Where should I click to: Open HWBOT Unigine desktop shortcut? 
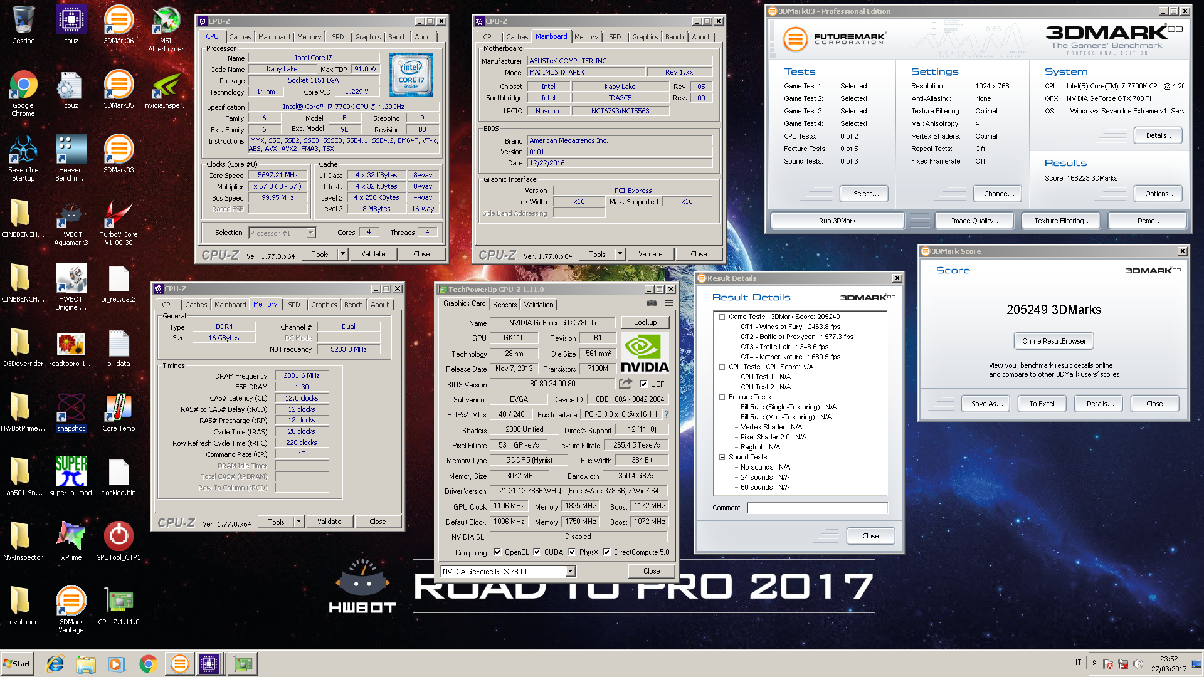point(71,287)
